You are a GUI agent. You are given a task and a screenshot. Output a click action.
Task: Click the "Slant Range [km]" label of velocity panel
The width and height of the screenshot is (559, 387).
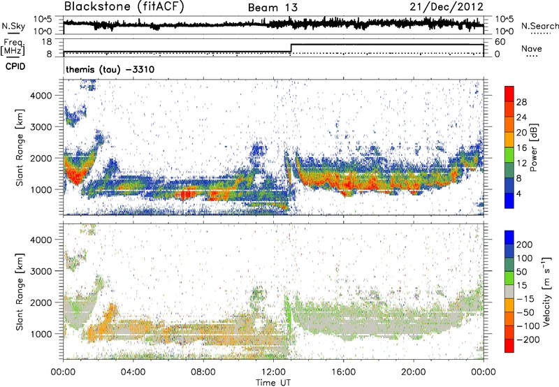(20, 292)
